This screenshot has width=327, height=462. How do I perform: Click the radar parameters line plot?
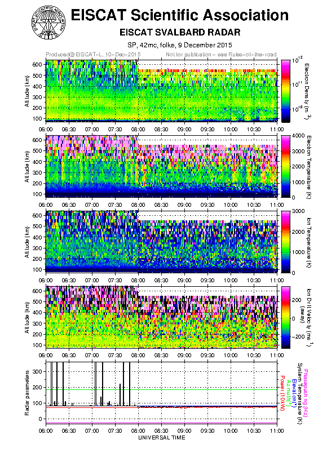(161, 393)
